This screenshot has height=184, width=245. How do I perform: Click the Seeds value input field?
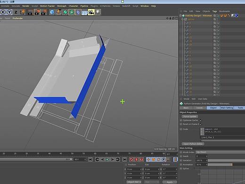[x=201, y=156]
